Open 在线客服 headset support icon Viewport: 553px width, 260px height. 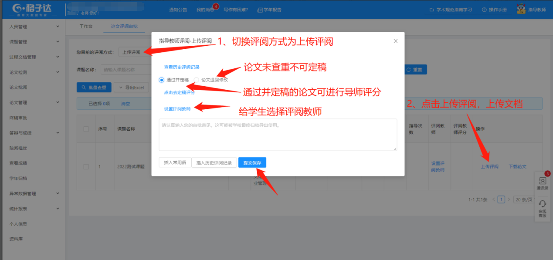[x=542, y=208]
